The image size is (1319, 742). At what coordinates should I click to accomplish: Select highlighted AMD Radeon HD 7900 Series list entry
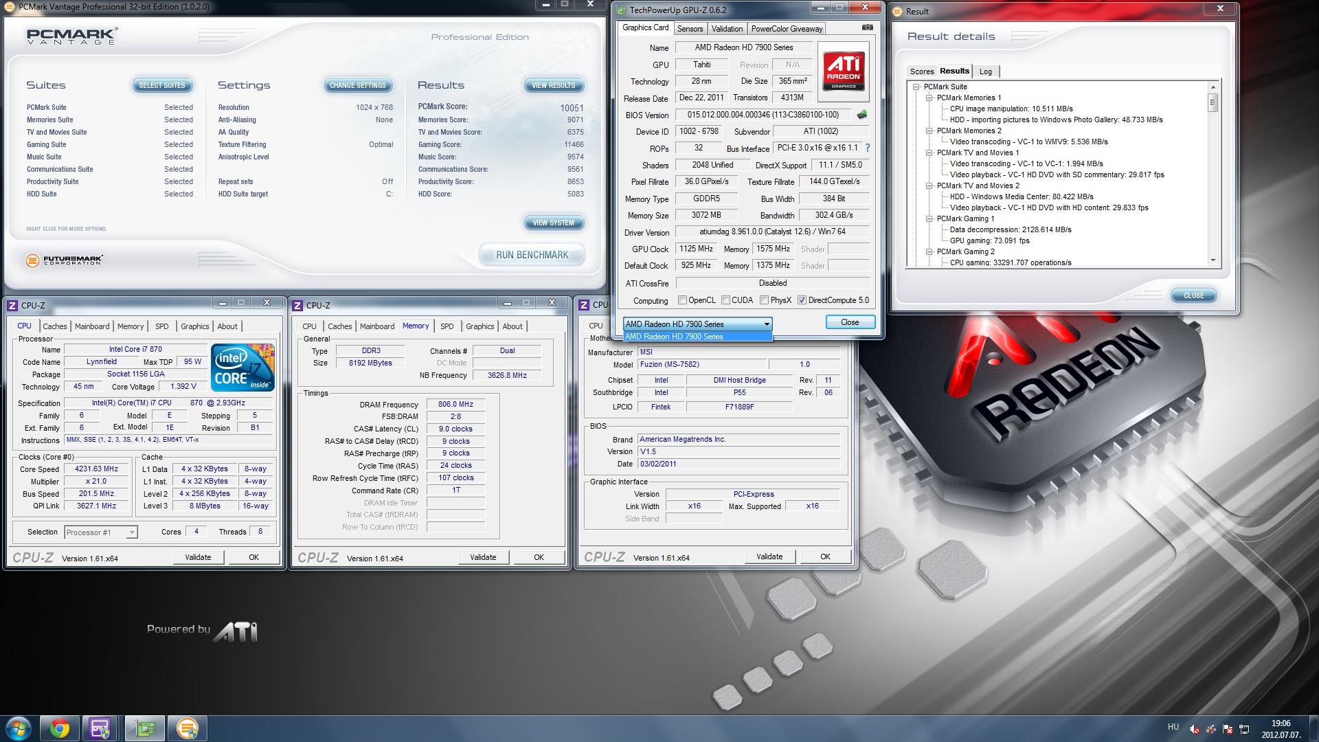pyautogui.click(x=698, y=337)
